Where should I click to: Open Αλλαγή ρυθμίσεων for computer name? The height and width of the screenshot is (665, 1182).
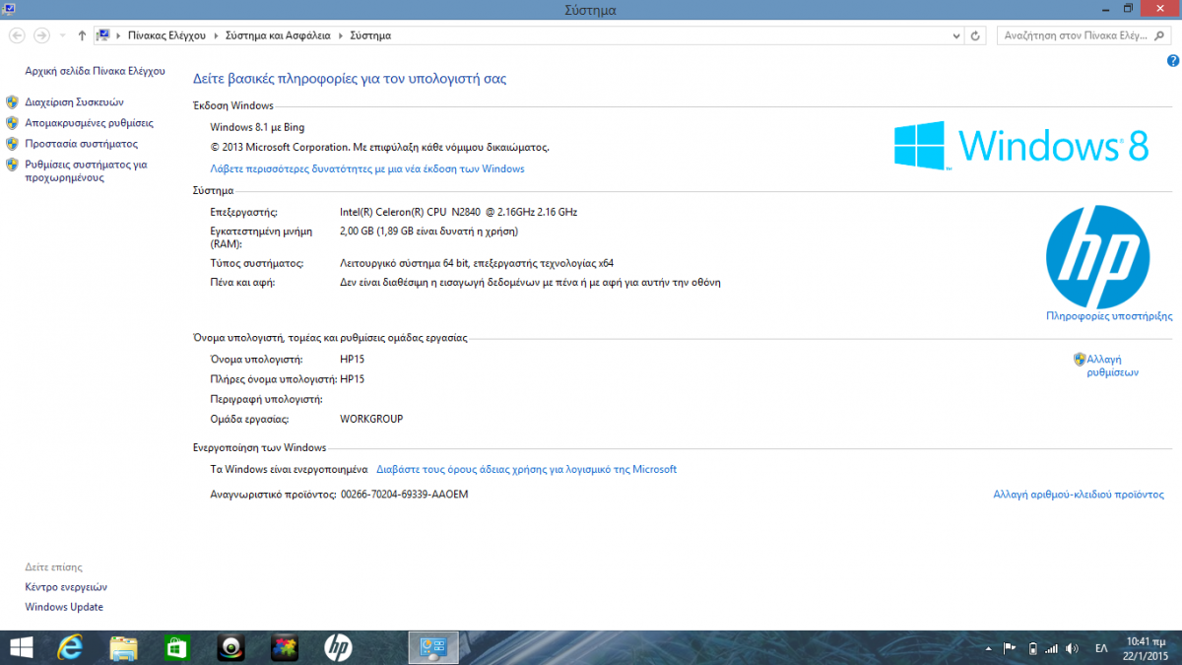click(1112, 366)
